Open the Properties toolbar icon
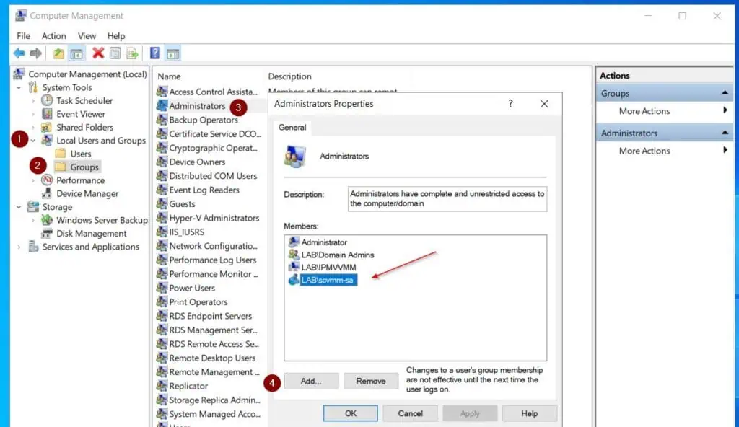Screen dimensions: 739x427 115,53
